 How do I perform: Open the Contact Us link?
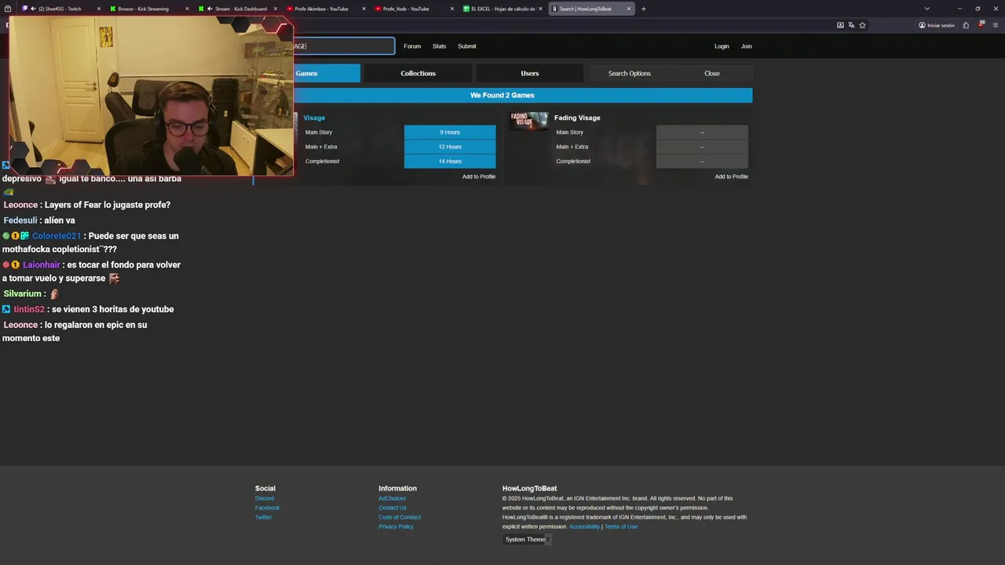point(393,508)
